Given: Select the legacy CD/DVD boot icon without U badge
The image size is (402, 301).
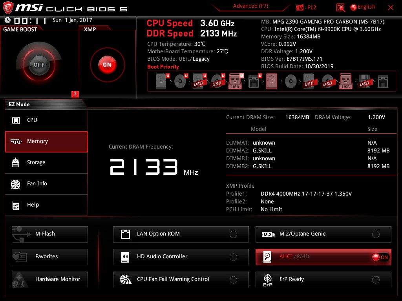Looking at the screenshot, I should pyautogui.click(x=291, y=82).
